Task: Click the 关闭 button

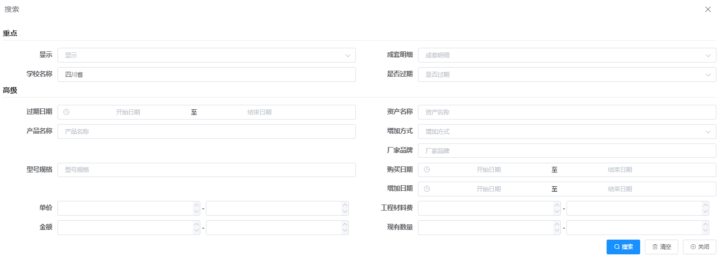Action: click(x=699, y=247)
